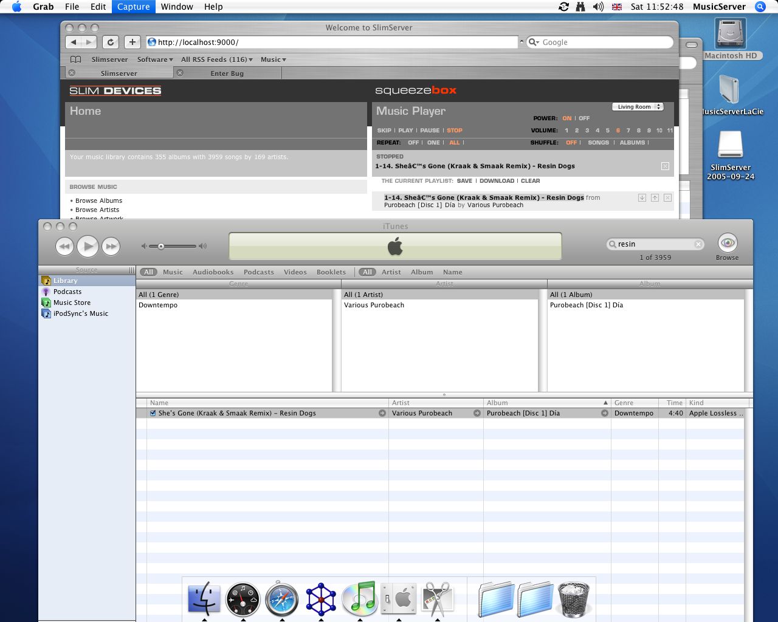Click the iTunes Browse eye icon
This screenshot has height=622, width=778.
(x=727, y=244)
